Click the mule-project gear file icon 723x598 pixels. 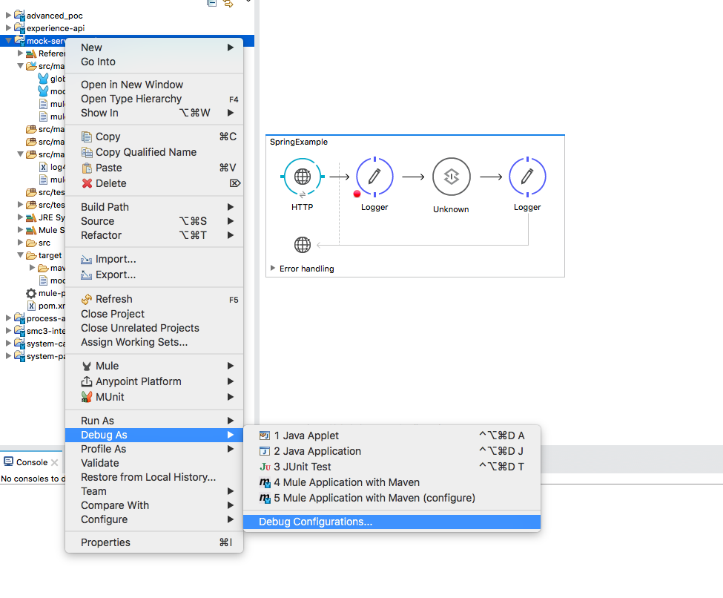pyautogui.click(x=31, y=294)
